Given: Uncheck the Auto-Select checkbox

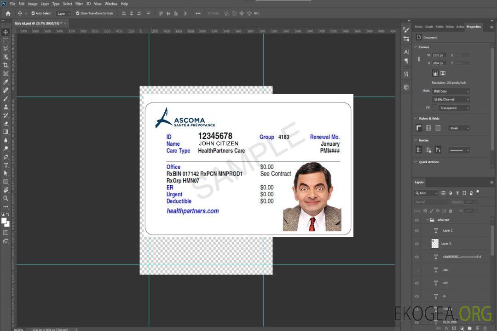Looking at the screenshot, I should [32, 13].
